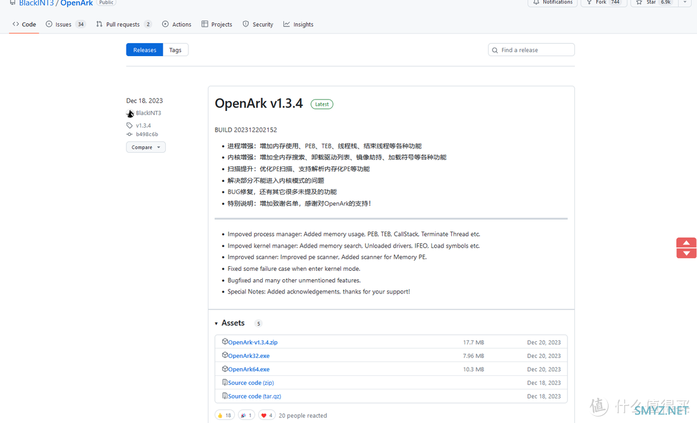Open BlackINT3 author profile link
Screen dimensions: 697x423
(x=148, y=113)
